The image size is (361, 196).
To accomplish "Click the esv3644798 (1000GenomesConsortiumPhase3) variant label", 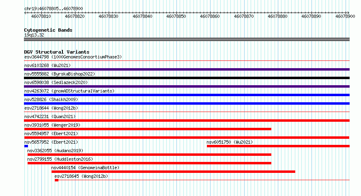I will [x=73, y=57].
